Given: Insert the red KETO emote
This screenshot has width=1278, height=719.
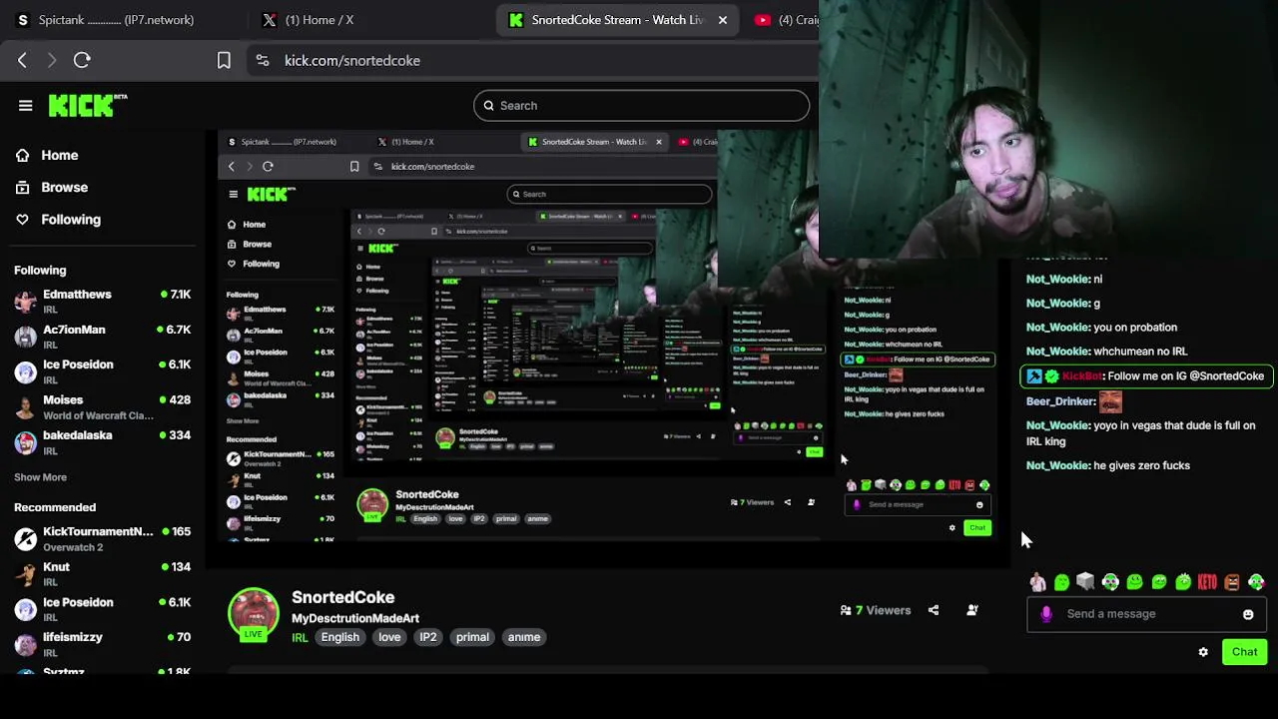Looking at the screenshot, I should (x=1207, y=582).
